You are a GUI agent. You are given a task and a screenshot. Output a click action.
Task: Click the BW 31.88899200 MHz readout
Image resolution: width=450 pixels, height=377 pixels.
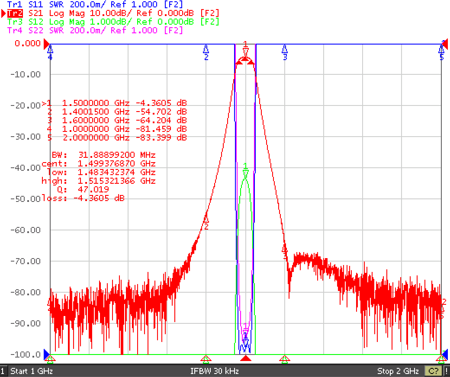coord(103,155)
